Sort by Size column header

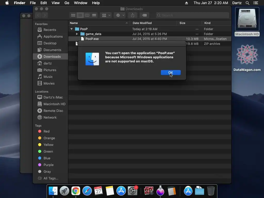point(189,23)
